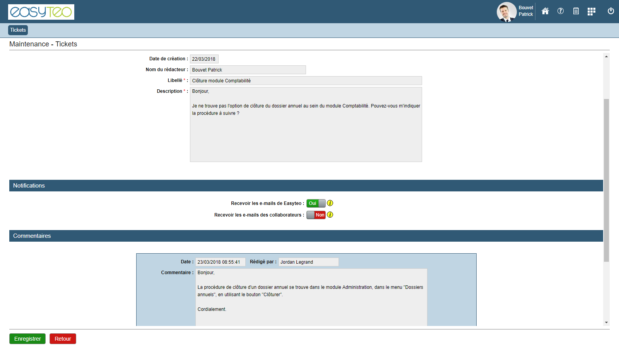Toggle Recevoir les e-mails de Easyteo switch
Image resolution: width=619 pixels, height=348 pixels.
pyautogui.click(x=316, y=203)
